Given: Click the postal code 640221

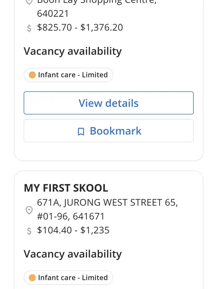Looking at the screenshot, I should pyautogui.click(x=53, y=14).
